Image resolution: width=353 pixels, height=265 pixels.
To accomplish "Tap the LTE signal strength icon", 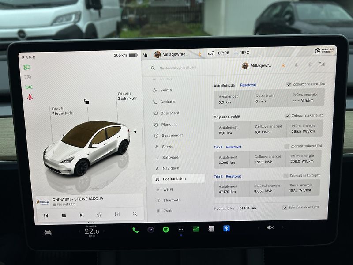I will 322,64.
